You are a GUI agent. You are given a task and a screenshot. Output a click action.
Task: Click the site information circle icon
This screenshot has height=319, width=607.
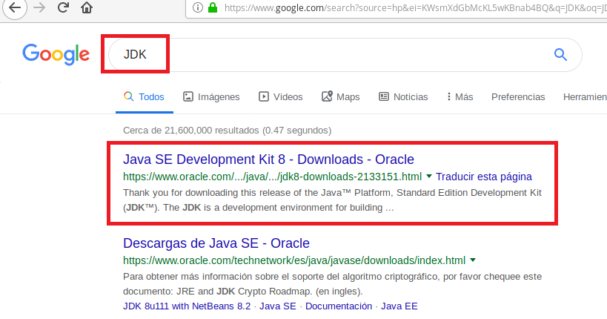198,8
